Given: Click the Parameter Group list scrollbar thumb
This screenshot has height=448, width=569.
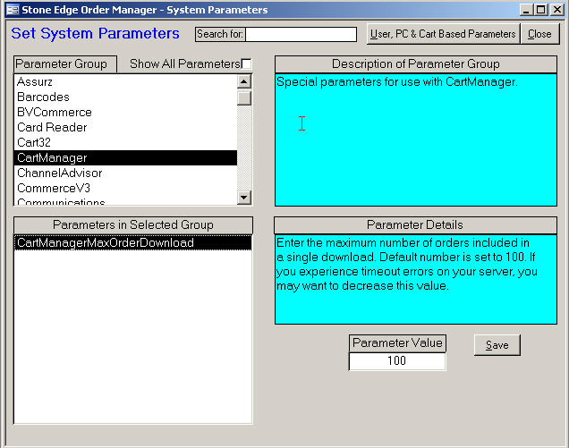Looking at the screenshot, I should pyautogui.click(x=244, y=98).
